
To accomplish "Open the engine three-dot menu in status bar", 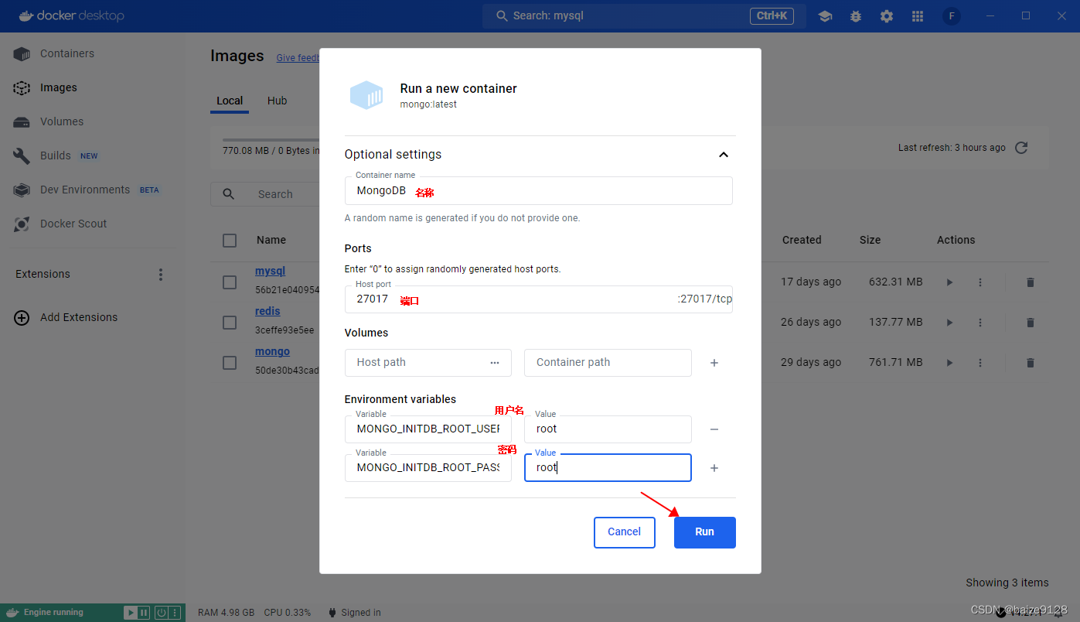I will click(x=175, y=613).
